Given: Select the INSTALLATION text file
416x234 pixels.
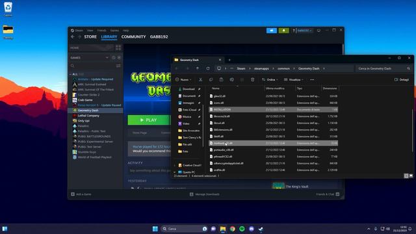Looking at the screenshot, I should point(273,110).
